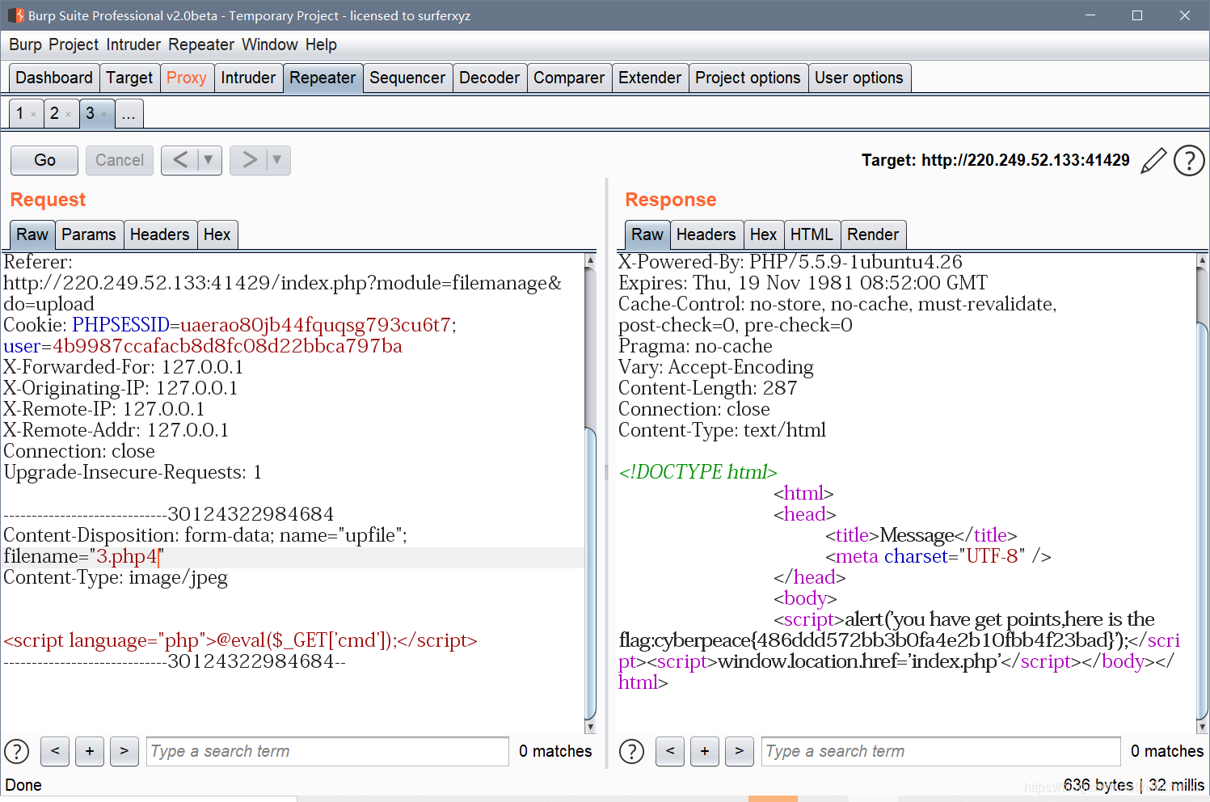Open the User options tab
The height and width of the screenshot is (802, 1210).
(859, 78)
